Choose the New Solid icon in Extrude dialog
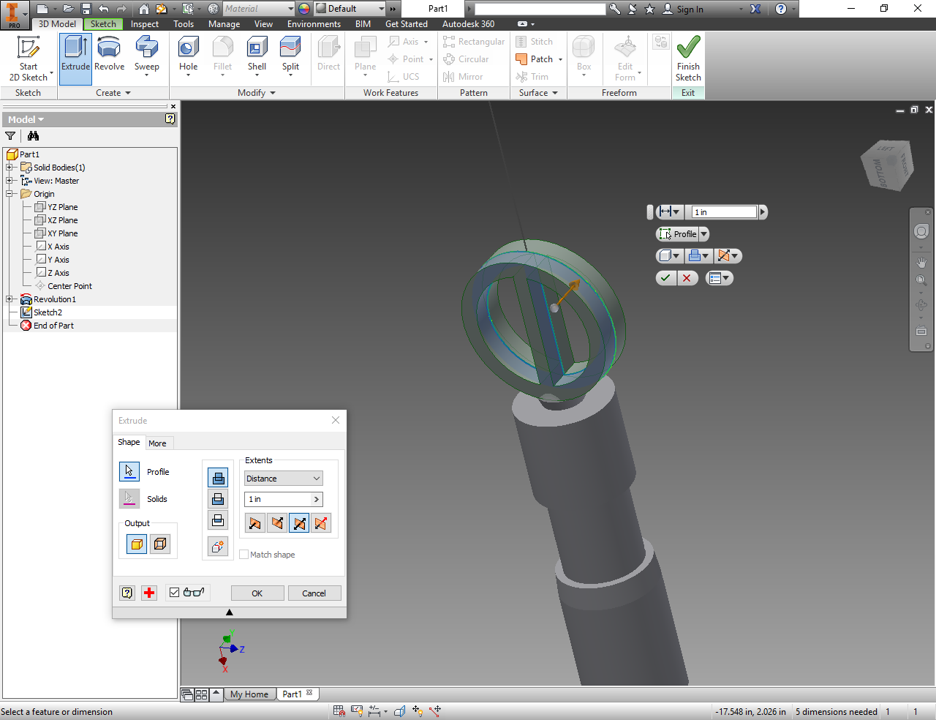936x720 pixels. (218, 546)
